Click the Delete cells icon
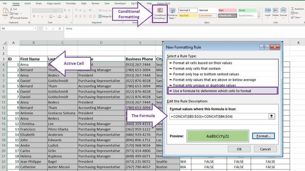The image size is (305, 171). pos(276,10)
